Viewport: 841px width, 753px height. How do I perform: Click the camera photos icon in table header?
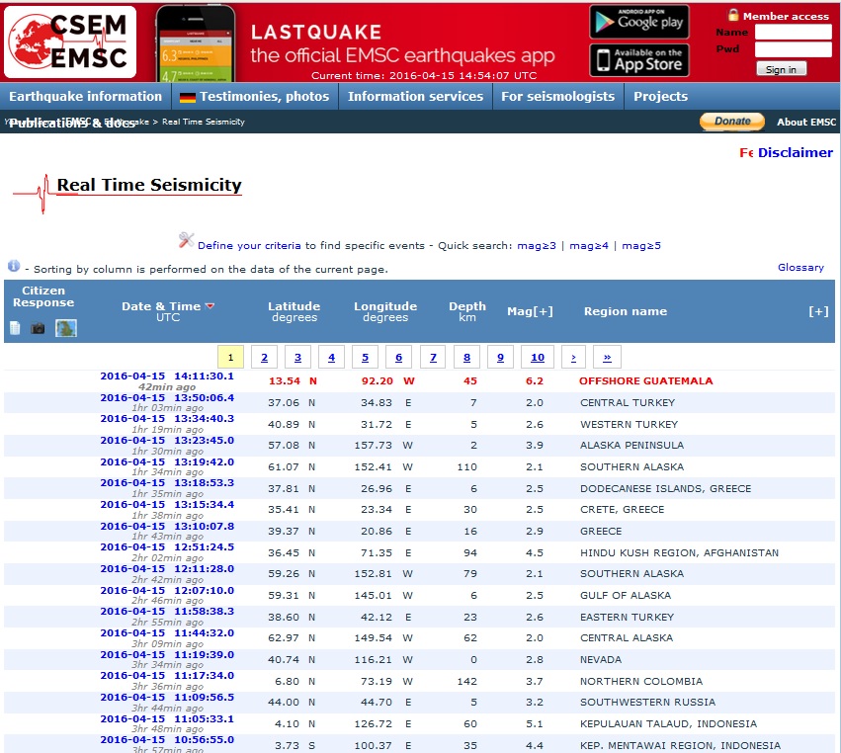point(39,328)
